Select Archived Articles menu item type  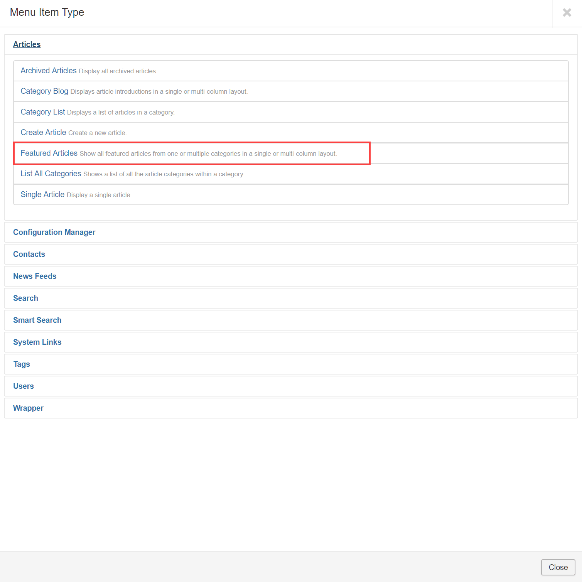[x=291, y=71]
